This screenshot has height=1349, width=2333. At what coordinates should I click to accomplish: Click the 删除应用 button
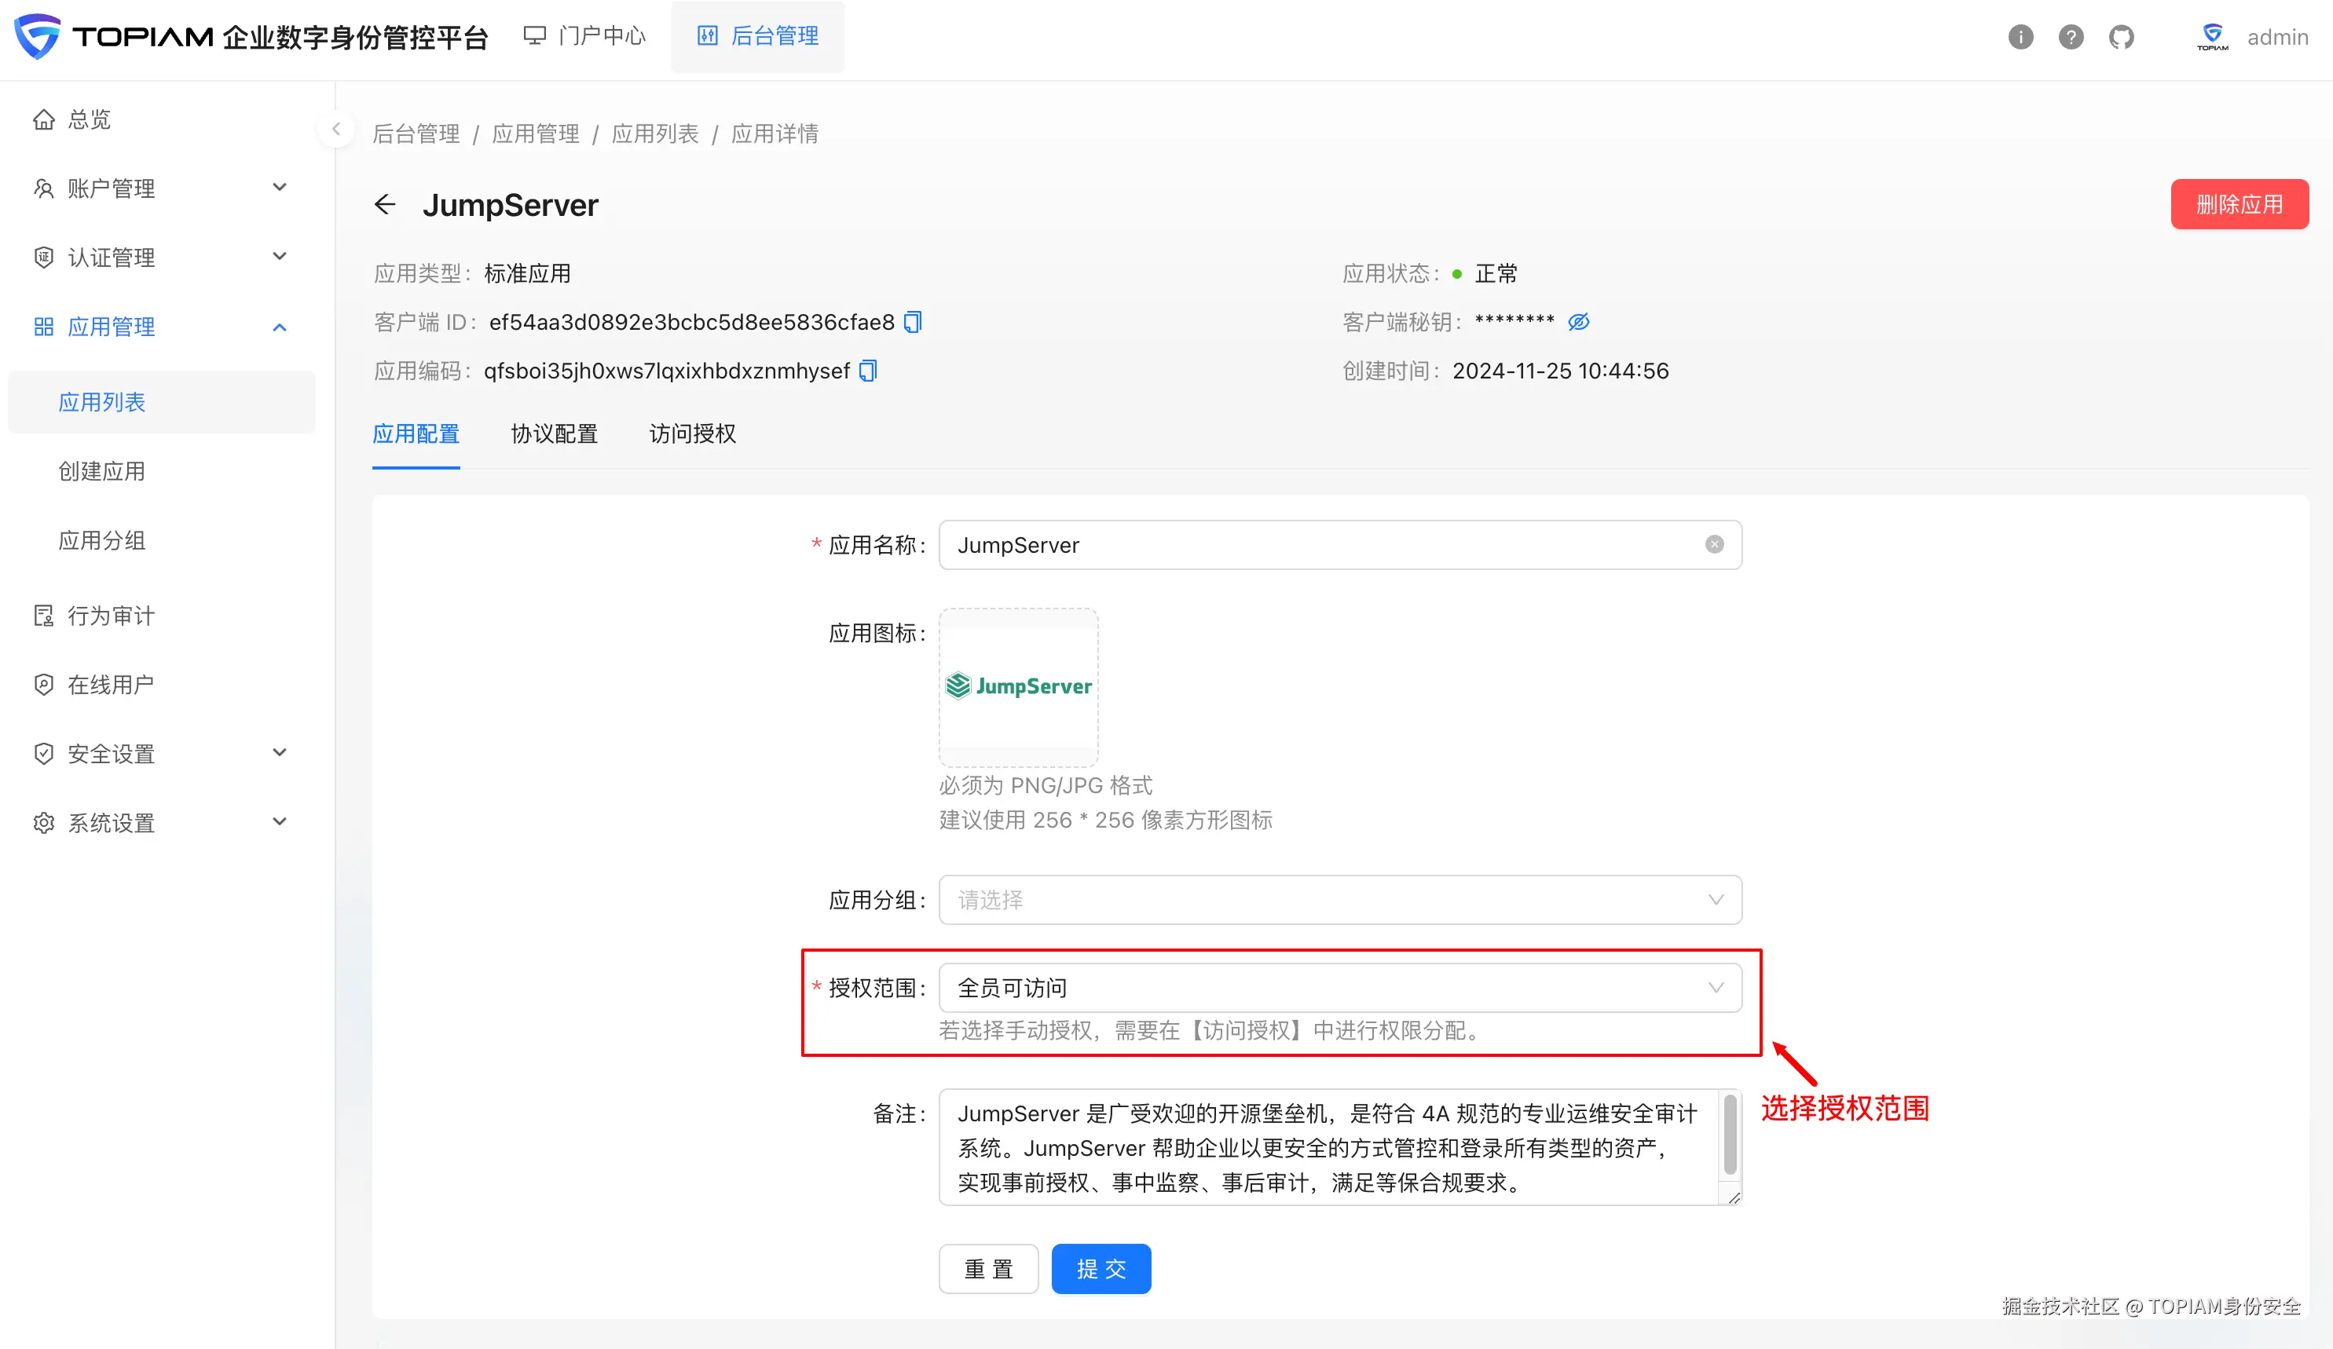coord(2239,204)
